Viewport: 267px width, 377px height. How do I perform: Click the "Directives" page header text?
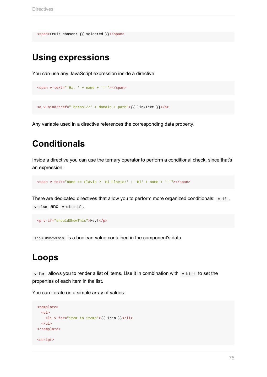pyautogui.click(x=43, y=9)
